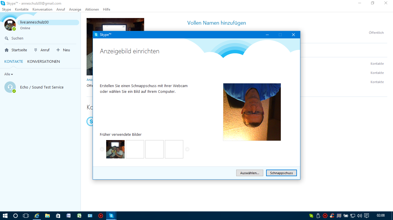Click the Online status text
Image resolution: width=393 pixels, height=220 pixels.
click(x=25, y=28)
